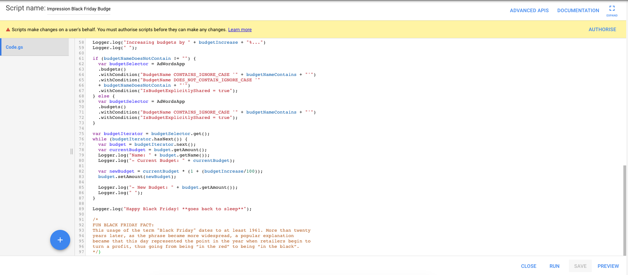Viewport: 628px width, 275px height.
Task: Open Advanced APIs
Action: point(529,10)
